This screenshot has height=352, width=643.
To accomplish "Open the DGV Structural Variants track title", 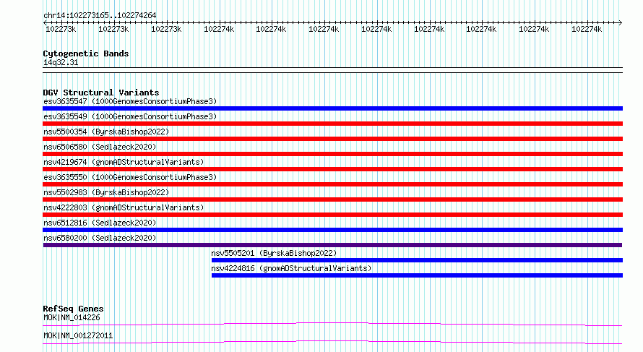I will tap(101, 93).
